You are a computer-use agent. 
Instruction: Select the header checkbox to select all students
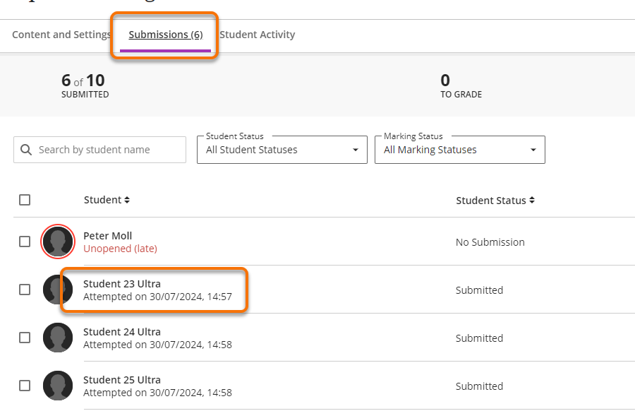25,200
